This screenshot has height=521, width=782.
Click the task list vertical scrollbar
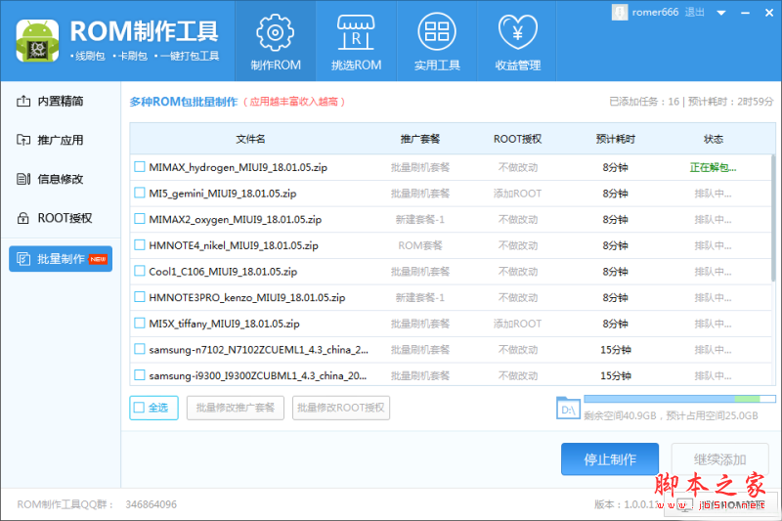(x=773, y=218)
